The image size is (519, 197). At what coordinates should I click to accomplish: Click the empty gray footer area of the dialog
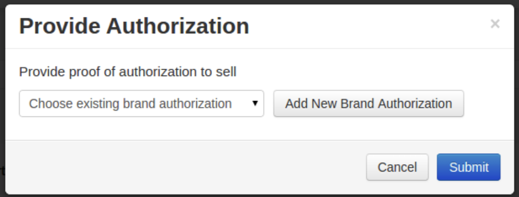[185, 167]
